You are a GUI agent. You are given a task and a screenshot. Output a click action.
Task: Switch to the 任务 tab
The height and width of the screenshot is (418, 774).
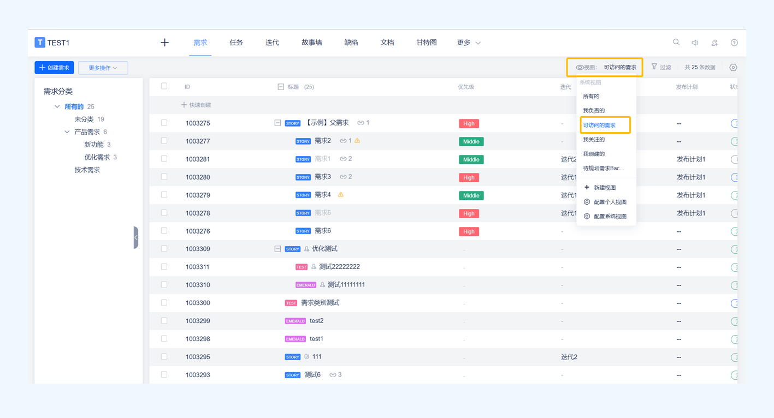[x=237, y=43]
